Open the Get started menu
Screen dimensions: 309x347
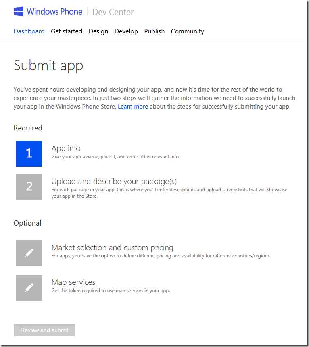pos(67,31)
